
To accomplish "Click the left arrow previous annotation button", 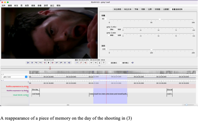I will 91,63.
